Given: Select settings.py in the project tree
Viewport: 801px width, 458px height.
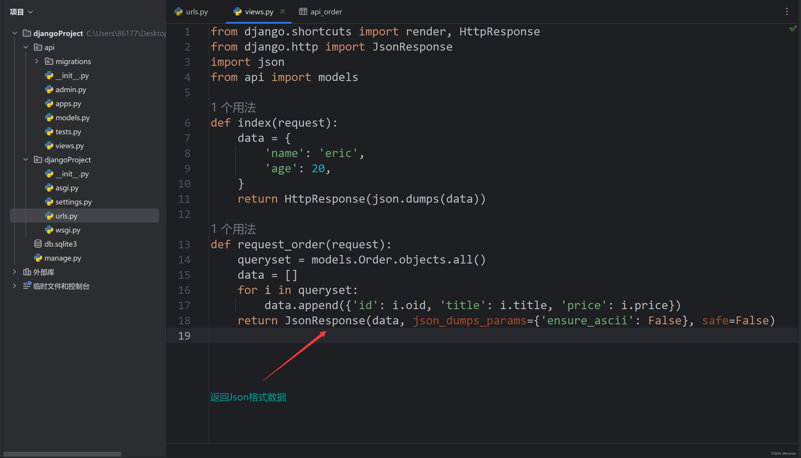Looking at the screenshot, I should click(x=73, y=202).
